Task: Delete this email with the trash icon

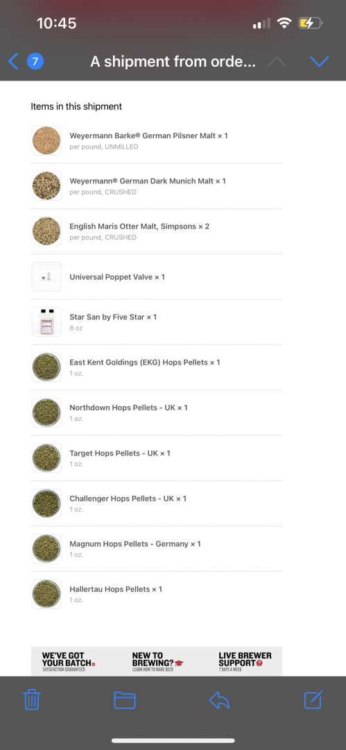Action: click(x=32, y=700)
